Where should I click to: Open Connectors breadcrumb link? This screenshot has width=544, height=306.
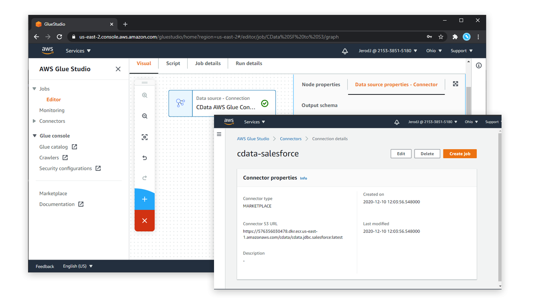tap(290, 139)
